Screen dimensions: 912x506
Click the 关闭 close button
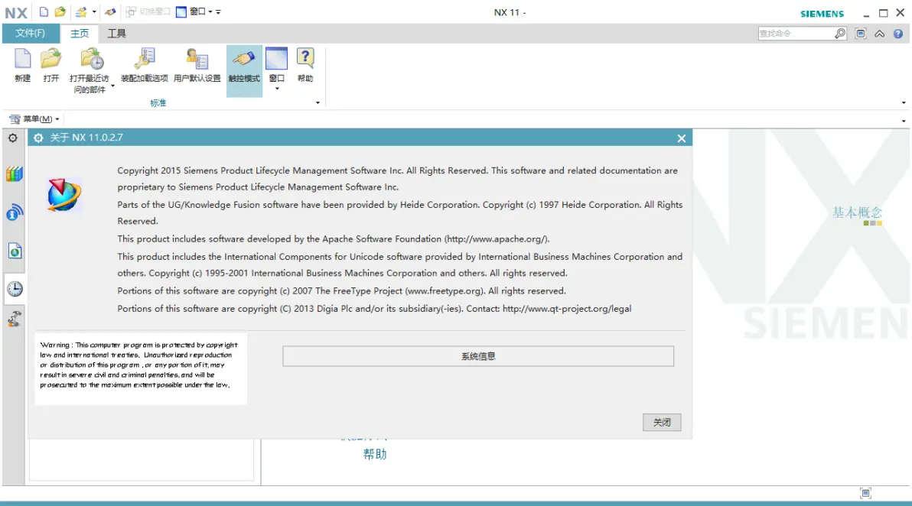coord(662,423)
